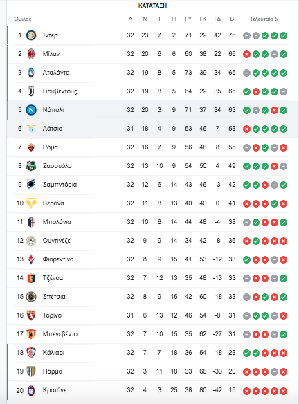Screen dimensions: 299x404
Task: Click Verona's only green win indicator
Action: pyautogui.click(x=274, y=204)
